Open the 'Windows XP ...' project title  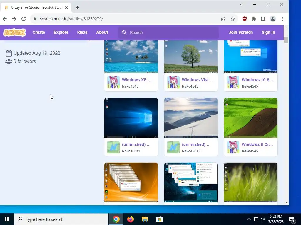point(137,80)
